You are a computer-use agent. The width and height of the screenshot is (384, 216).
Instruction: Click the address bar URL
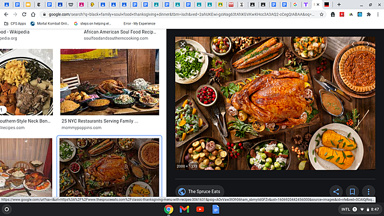pos(181,14)
